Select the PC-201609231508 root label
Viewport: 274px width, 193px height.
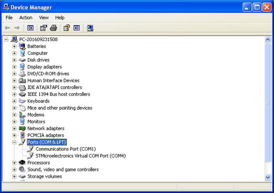click(x=39, y=39)
